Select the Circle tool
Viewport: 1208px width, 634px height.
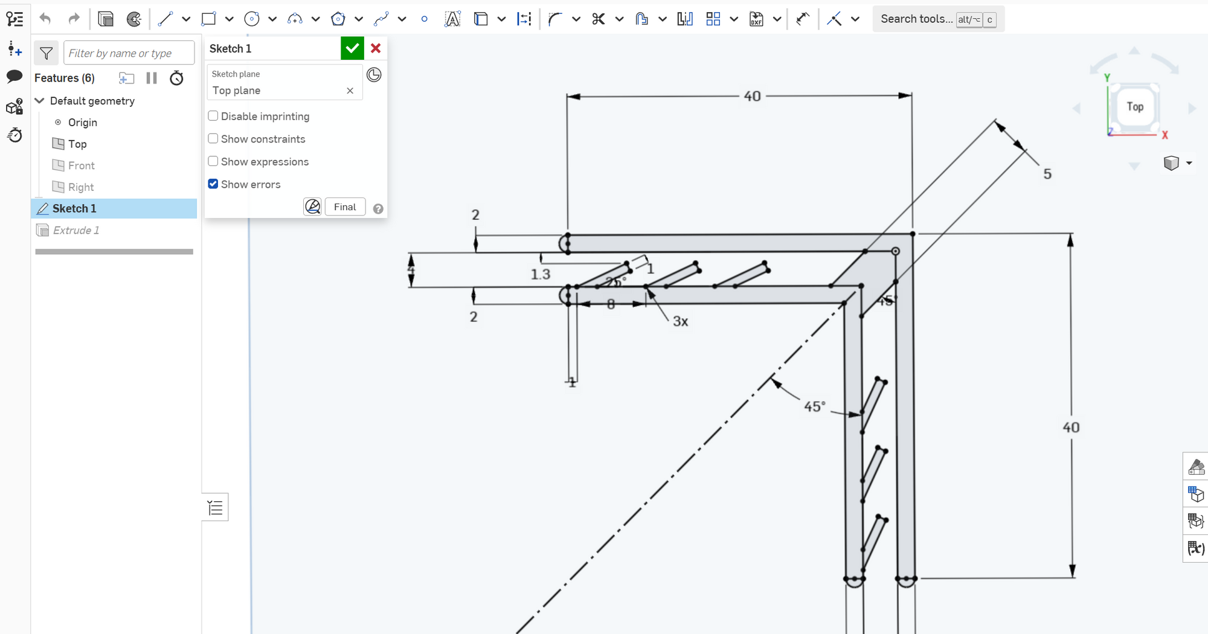(x=252, y=19)
